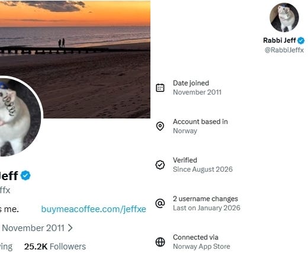Click the location pin icon for Account based in
This screenshot has height=253, width=308.
(160, 126)
